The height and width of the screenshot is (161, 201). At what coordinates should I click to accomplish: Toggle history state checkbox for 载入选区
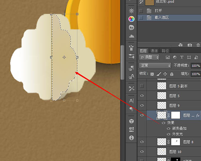pyautogui.click(x=141, y=17)
